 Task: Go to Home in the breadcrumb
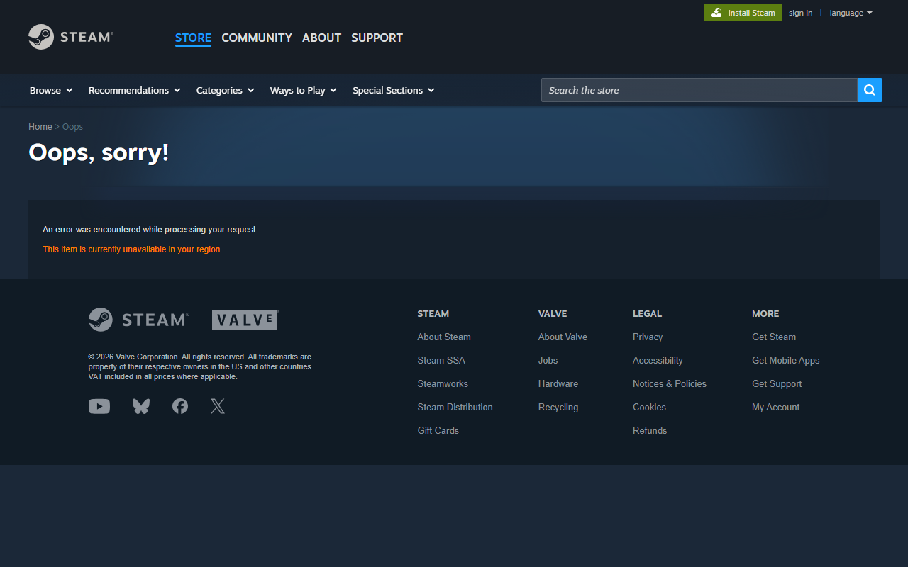point(40,127)
